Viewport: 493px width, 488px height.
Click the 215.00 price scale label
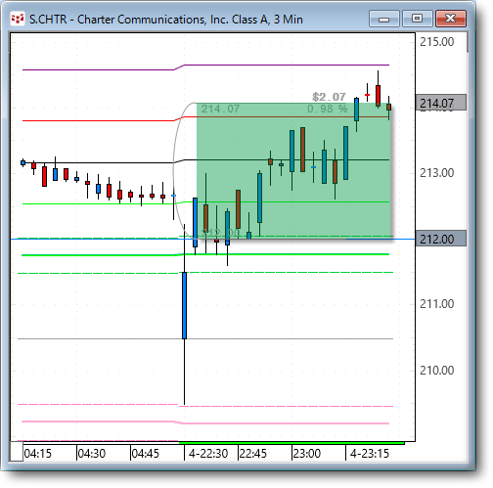point(436,42)
